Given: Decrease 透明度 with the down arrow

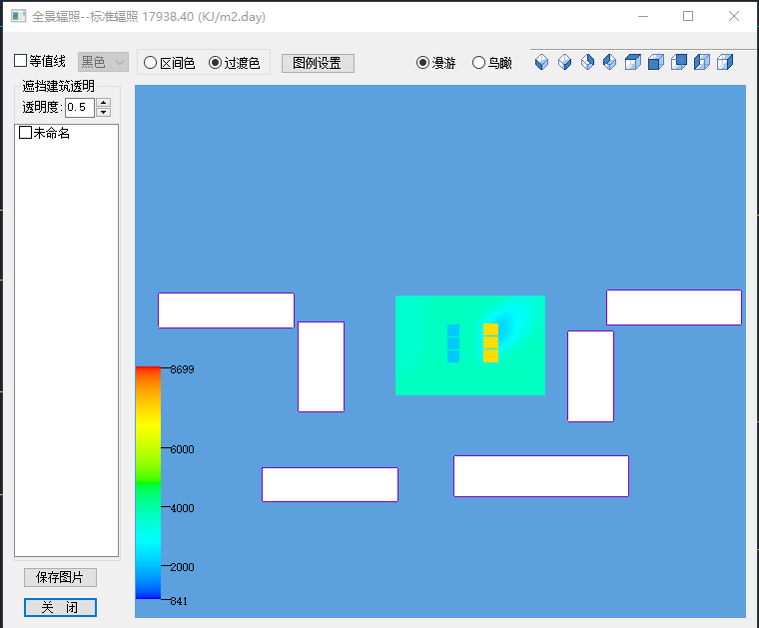Looking at the screenshot, I should [103, 112].
